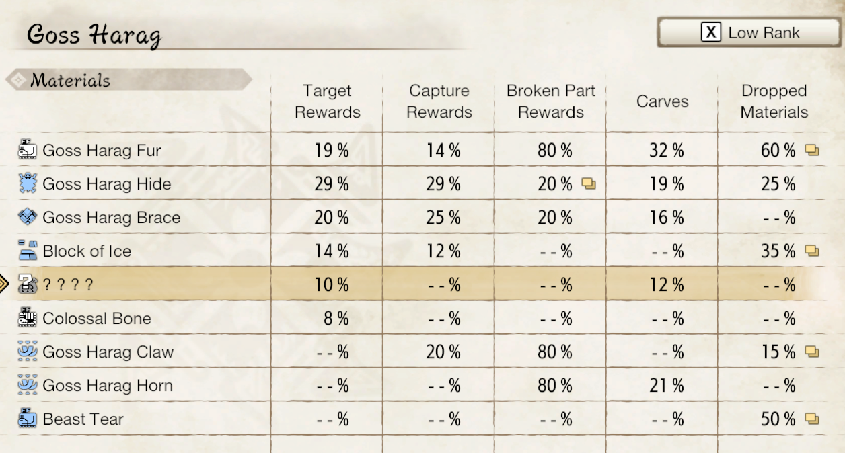Click the Goss Harag Fur material icon

(27, 150)
